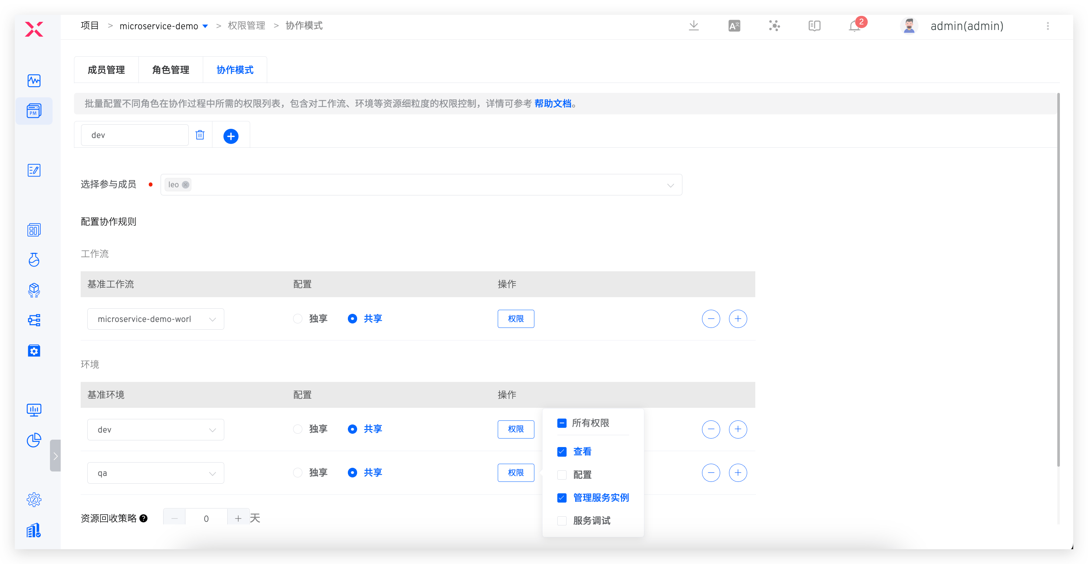
Task: Open the blue settings square sidebar icon
Action: [34, 351]
